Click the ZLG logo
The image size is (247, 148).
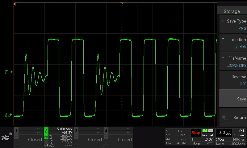coord(6,137)
